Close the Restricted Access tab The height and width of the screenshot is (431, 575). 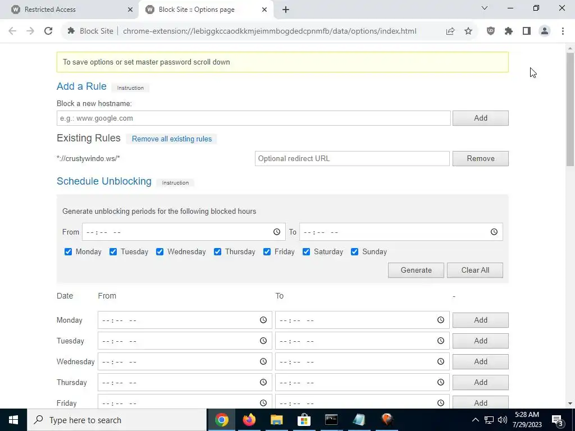pyautogui.click(x=130, y=10)
